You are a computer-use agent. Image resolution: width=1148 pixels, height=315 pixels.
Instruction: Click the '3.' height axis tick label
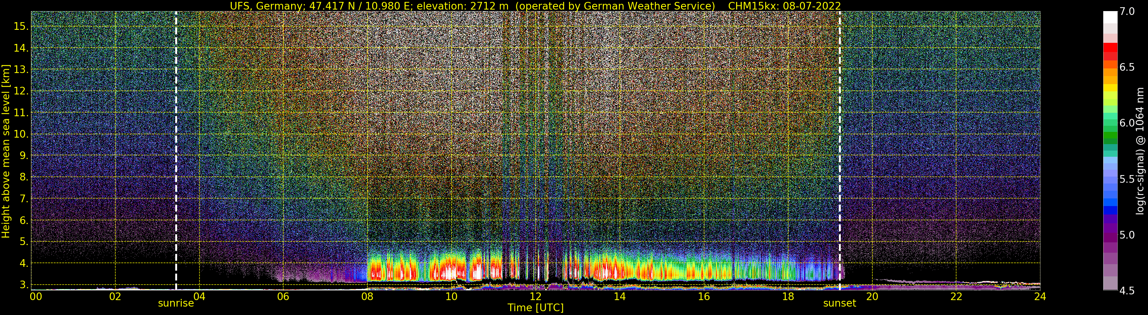coord(24,285)
